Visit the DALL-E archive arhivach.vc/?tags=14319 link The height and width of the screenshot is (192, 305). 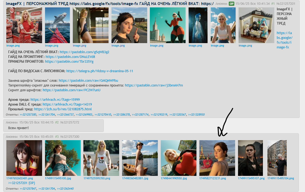67,104
